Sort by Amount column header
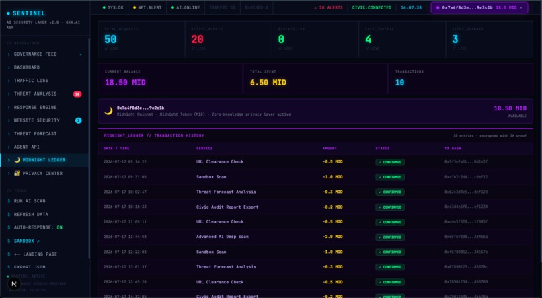 click(x=330, y=148)
